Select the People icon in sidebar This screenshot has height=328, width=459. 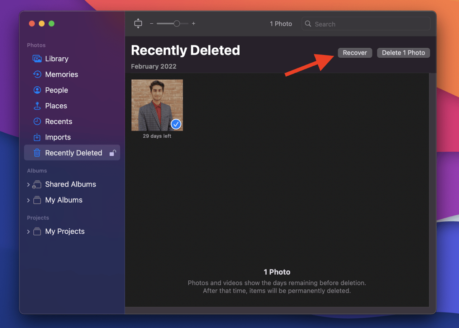point(37,90)
